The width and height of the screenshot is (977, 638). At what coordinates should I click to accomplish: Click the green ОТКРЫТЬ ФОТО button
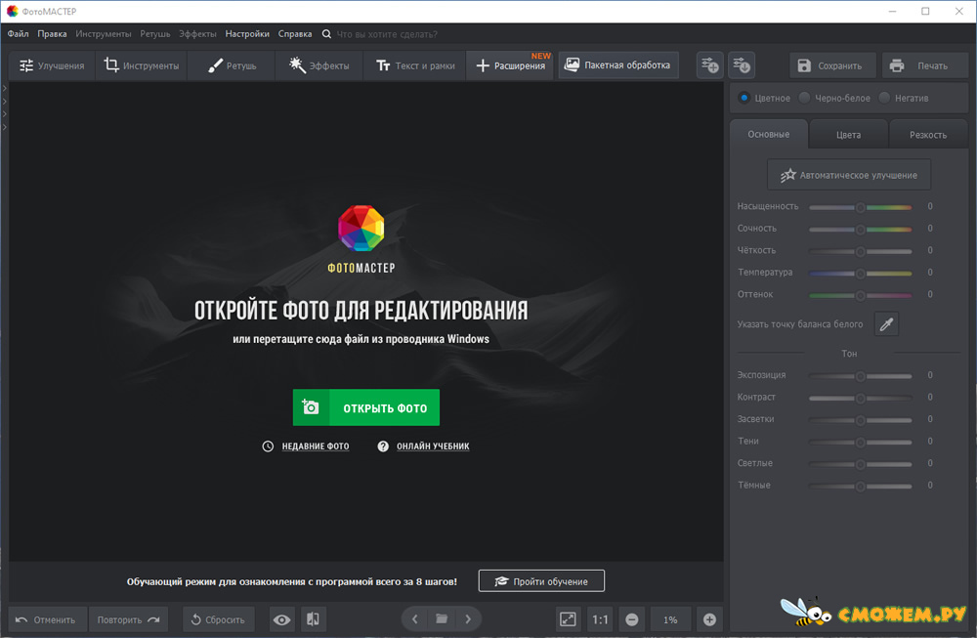tap(366, 407)
